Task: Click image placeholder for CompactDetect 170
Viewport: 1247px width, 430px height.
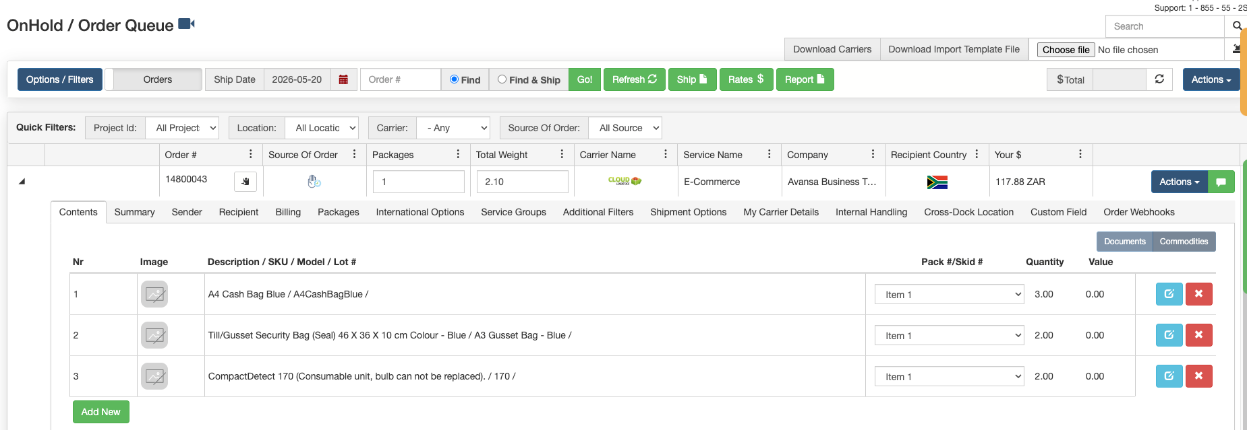Action: point(154,376)
